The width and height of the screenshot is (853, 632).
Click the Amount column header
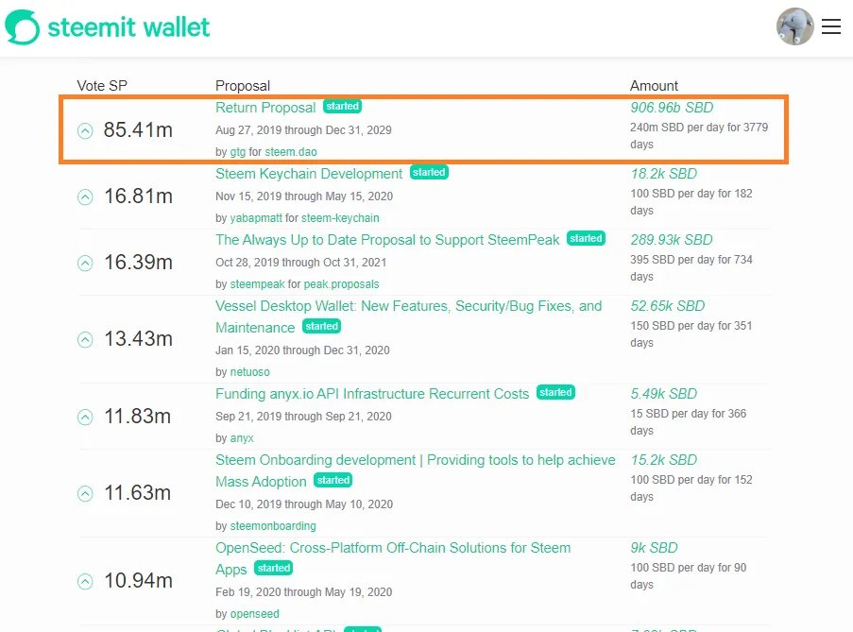click(x=654, y=86)
